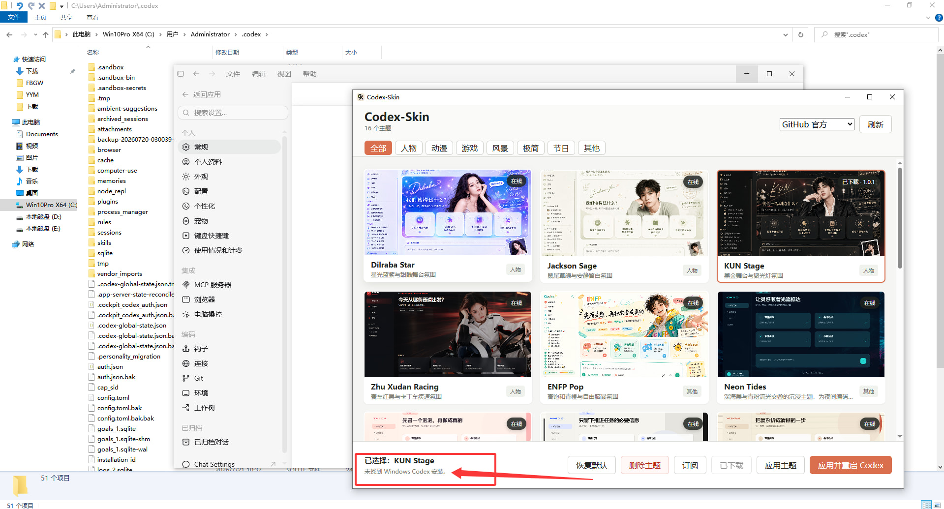Click the 删除主题 button
The width and height of the screenshot is (944, 509).
pos(645,465)
